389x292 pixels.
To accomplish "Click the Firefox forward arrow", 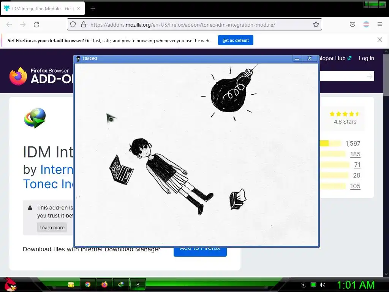I will tap(23, 25).
